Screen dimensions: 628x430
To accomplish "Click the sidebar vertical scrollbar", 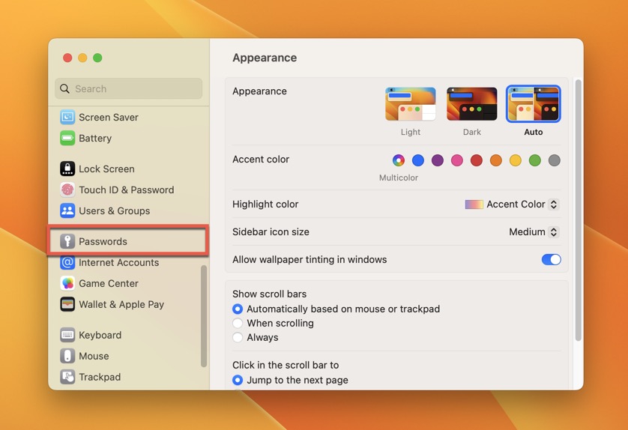I will click(x=204, y=316).
